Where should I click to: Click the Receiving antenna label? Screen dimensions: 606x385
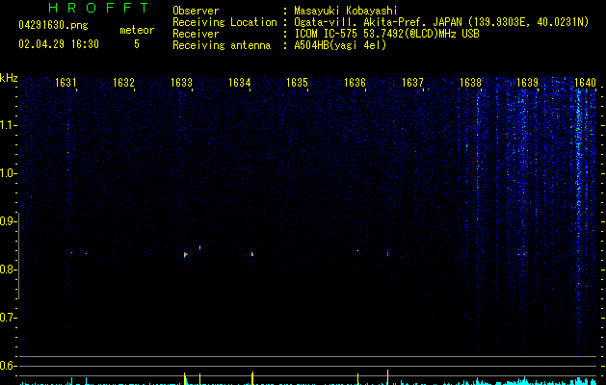(222, 45)
